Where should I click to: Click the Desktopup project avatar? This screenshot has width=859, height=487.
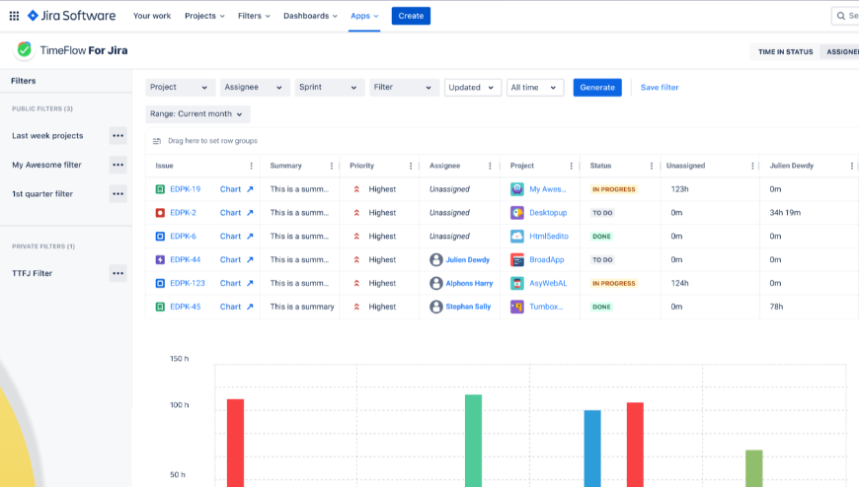click(x=517, y=213)
